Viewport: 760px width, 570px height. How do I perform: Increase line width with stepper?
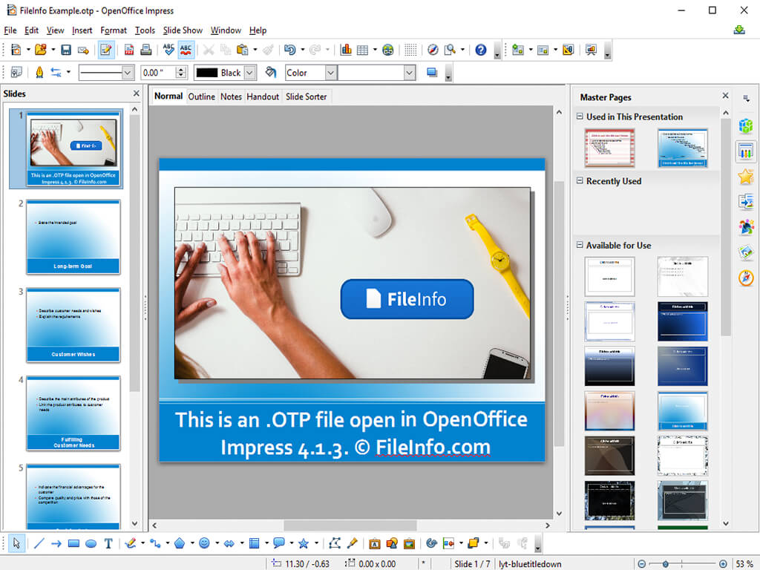coord(181,70)
